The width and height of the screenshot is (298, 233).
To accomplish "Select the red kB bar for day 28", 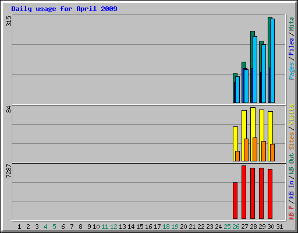I will (253, 193).
